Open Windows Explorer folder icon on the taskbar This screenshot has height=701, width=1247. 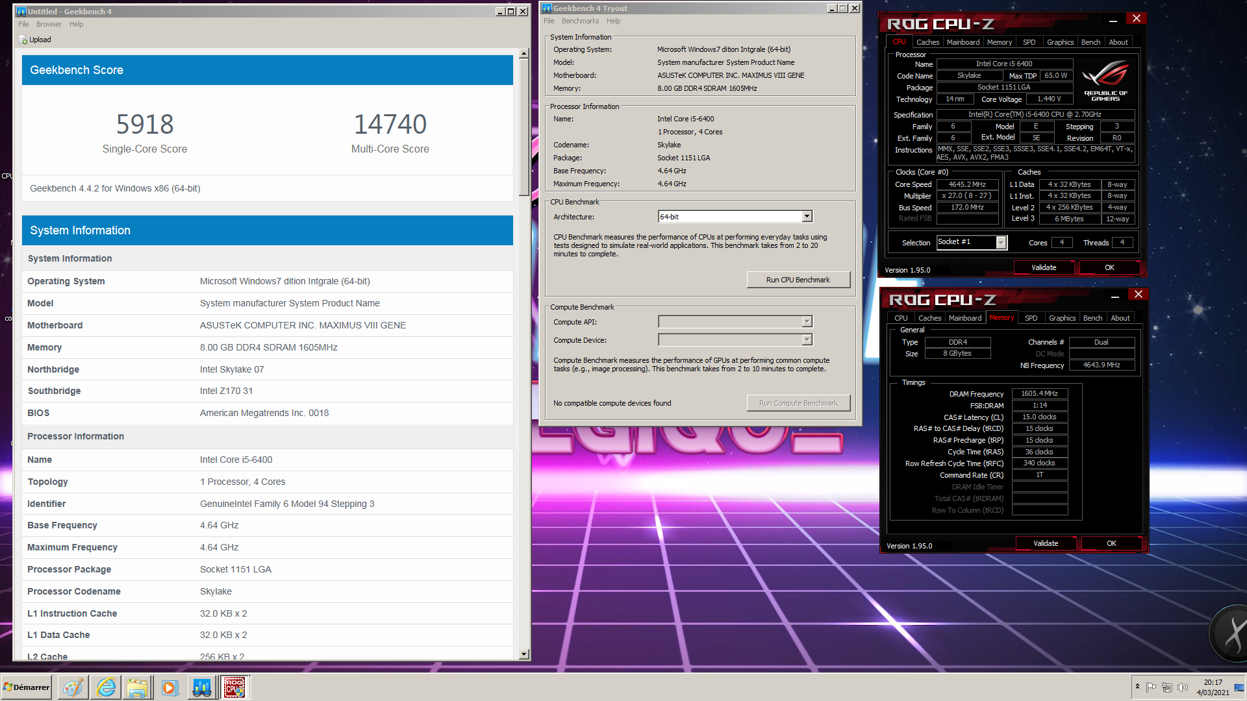point(137,687)
